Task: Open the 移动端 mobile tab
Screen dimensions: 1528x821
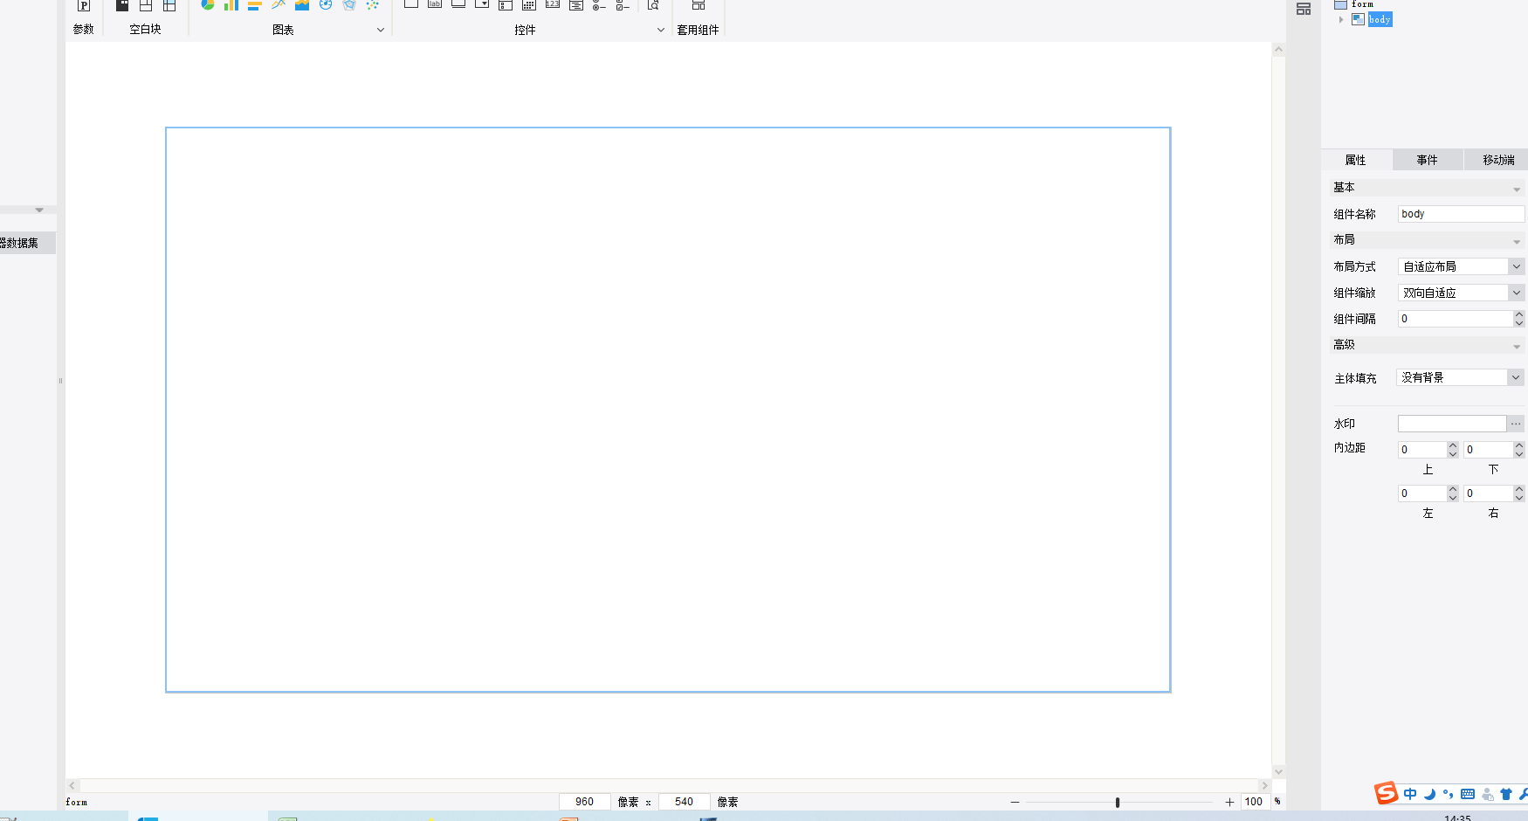Action: click(1498, 160)
